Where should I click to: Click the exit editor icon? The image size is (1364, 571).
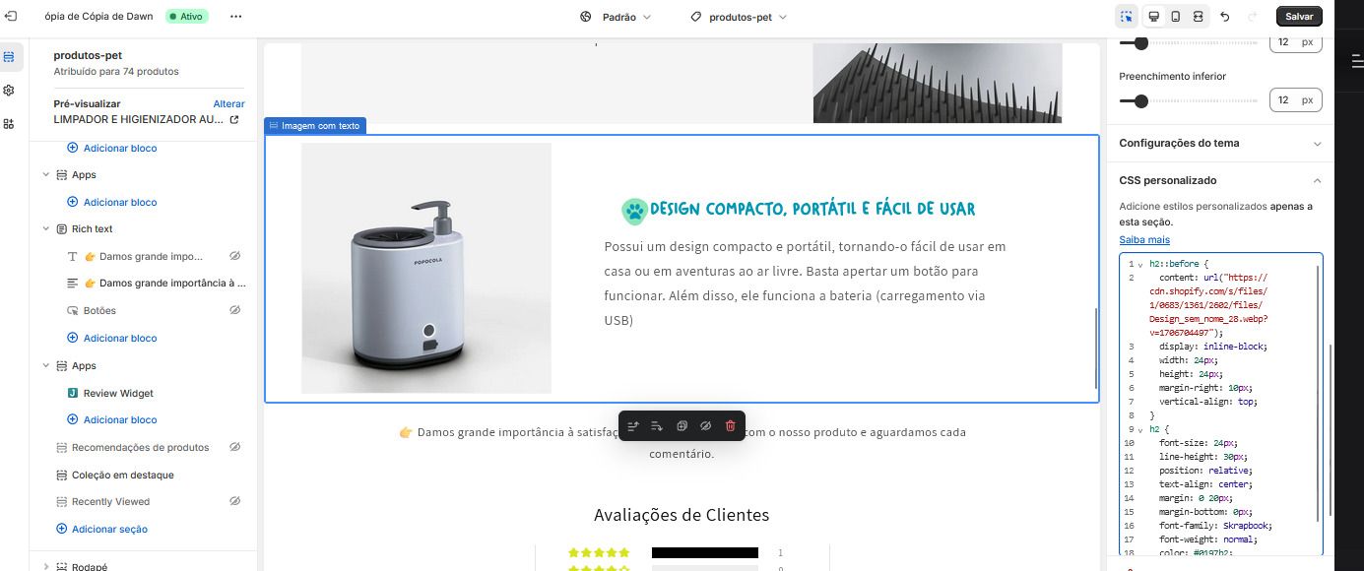(x=10, y=17)
